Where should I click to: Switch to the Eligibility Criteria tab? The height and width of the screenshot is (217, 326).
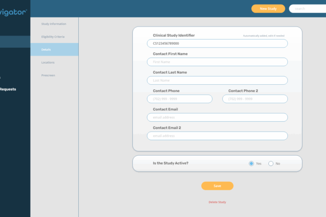[53, 37]
